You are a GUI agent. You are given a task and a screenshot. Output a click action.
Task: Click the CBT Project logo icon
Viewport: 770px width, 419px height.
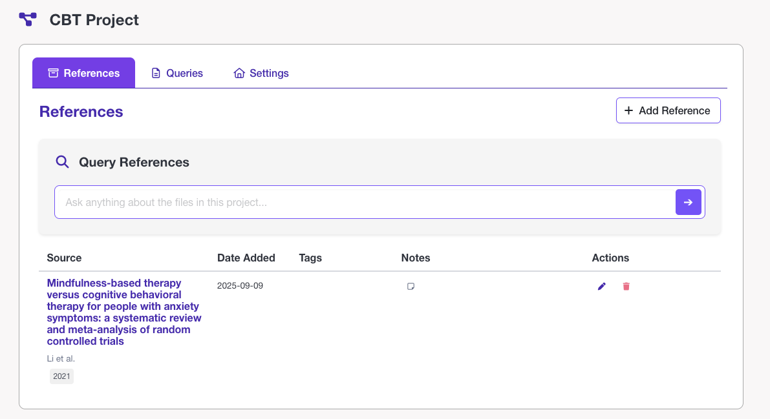[28, 19]
